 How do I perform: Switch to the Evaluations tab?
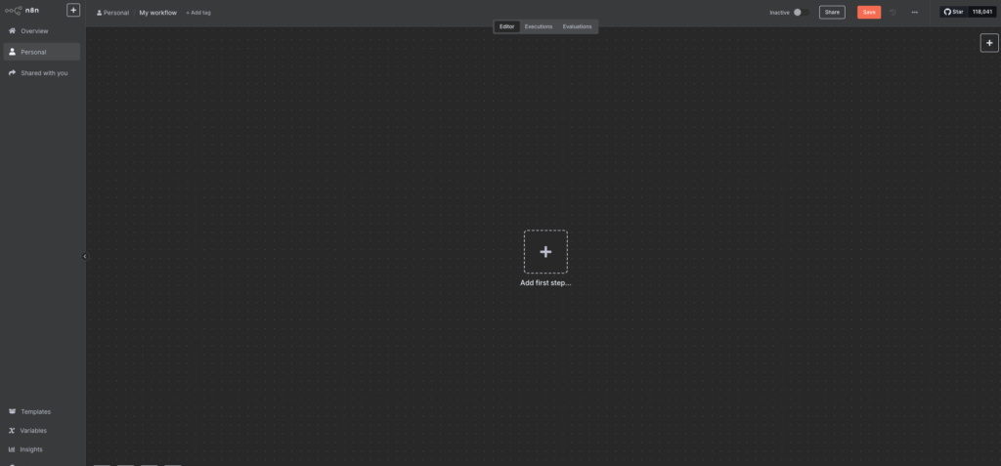coord(577,26)
